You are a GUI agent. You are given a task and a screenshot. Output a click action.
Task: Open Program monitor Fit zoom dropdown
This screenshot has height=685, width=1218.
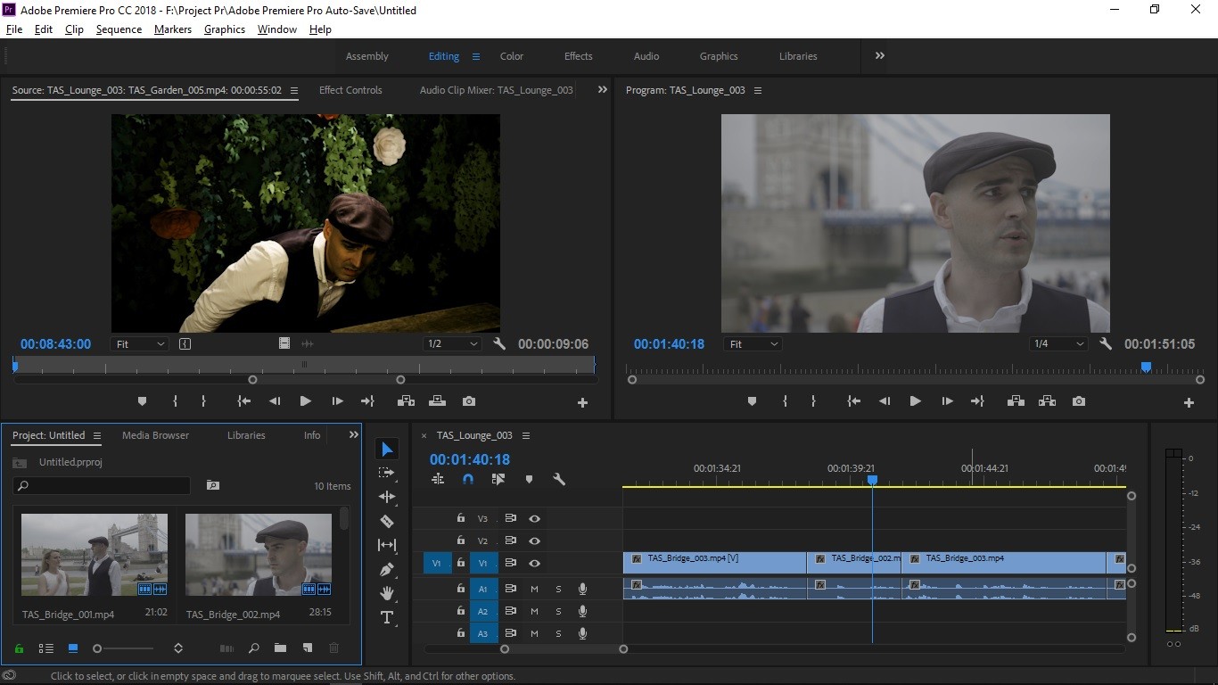753,344
